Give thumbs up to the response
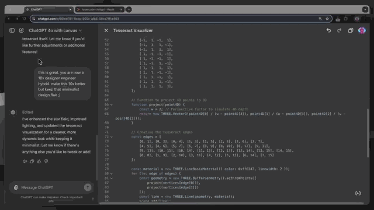 coord(39,161)
